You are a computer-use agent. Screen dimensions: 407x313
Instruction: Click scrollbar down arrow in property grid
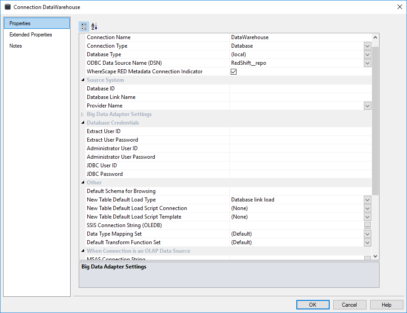click(x=376, y=256)
